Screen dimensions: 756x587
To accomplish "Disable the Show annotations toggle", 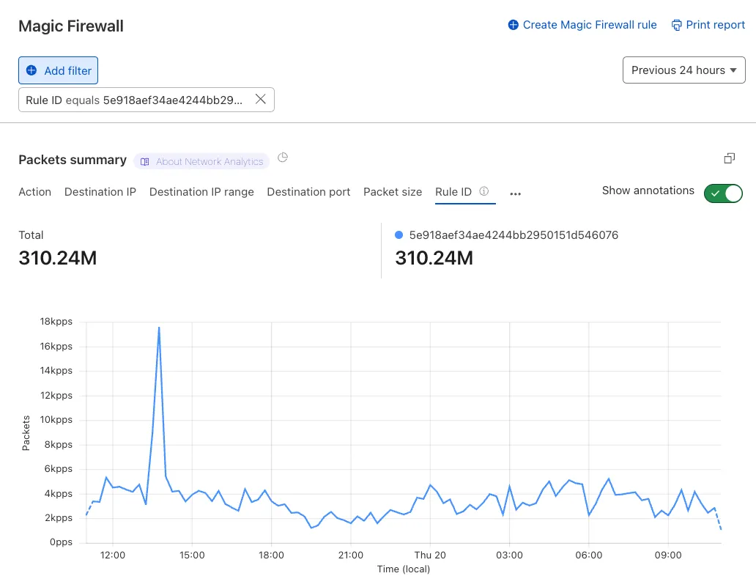I will point(723,193).
